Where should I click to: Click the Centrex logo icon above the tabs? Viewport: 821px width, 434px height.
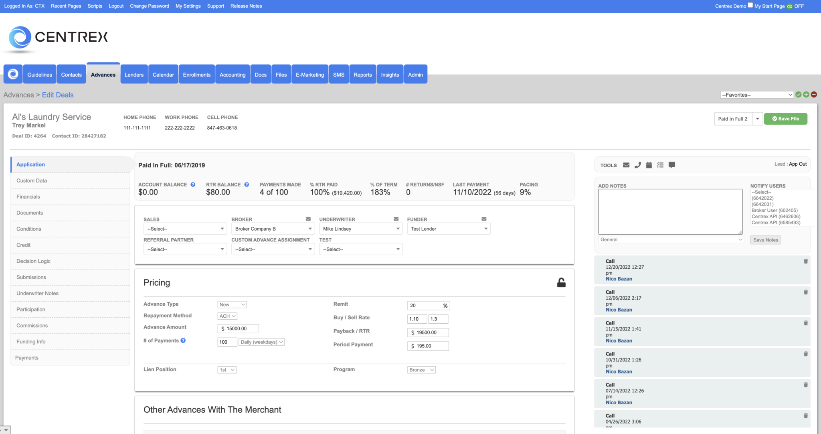click(x=12, y=74)
